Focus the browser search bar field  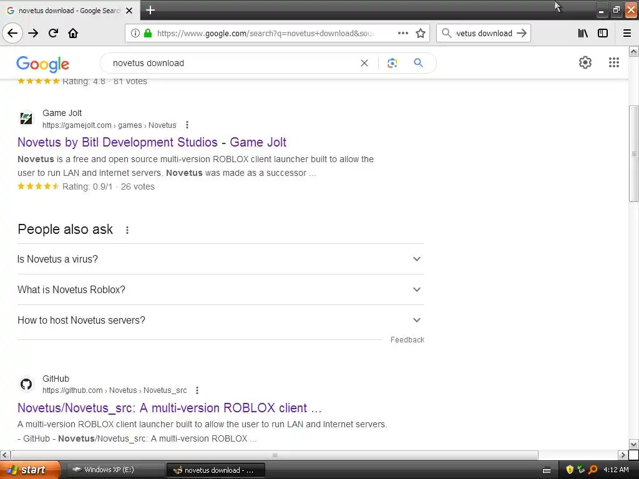click(484, 34)
